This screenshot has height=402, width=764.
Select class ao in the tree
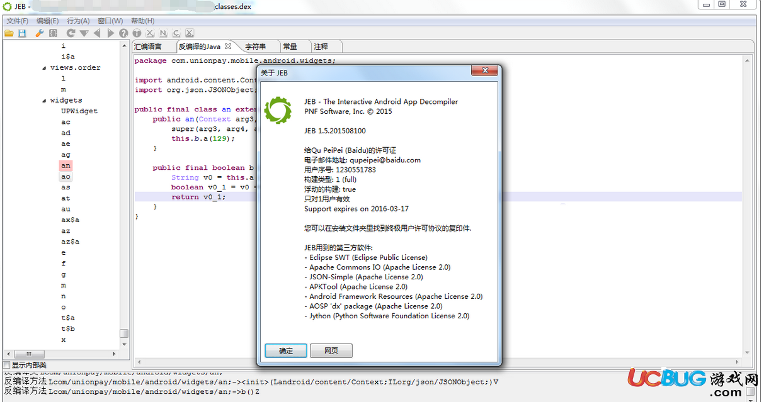point(66,177)
